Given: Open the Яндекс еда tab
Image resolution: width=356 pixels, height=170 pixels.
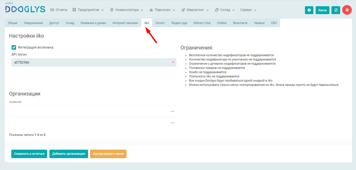Looking at the screenshot, I should pyautogui.click(x=179, y=23).
